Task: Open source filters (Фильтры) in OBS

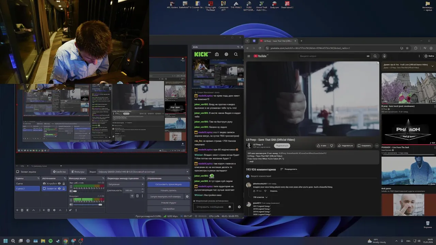Action: tap(78, 172)
